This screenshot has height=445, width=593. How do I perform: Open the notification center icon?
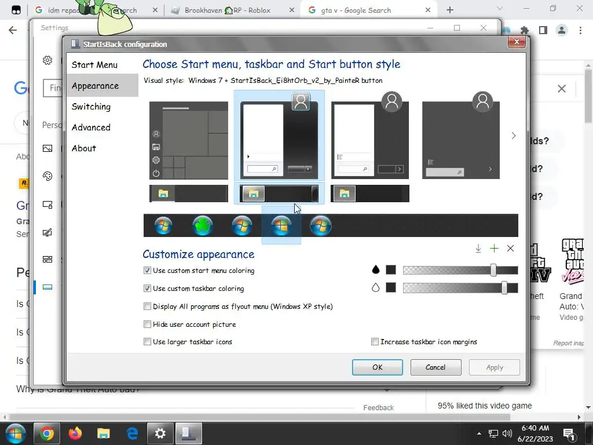[x=569, y=433]
